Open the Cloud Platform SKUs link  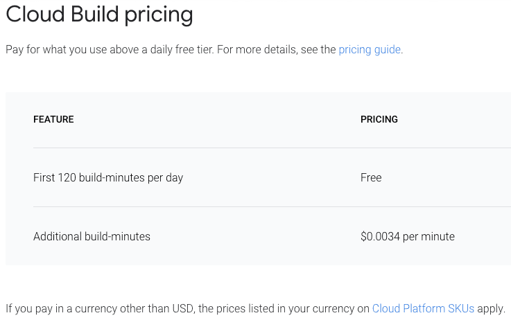[423, 308]
